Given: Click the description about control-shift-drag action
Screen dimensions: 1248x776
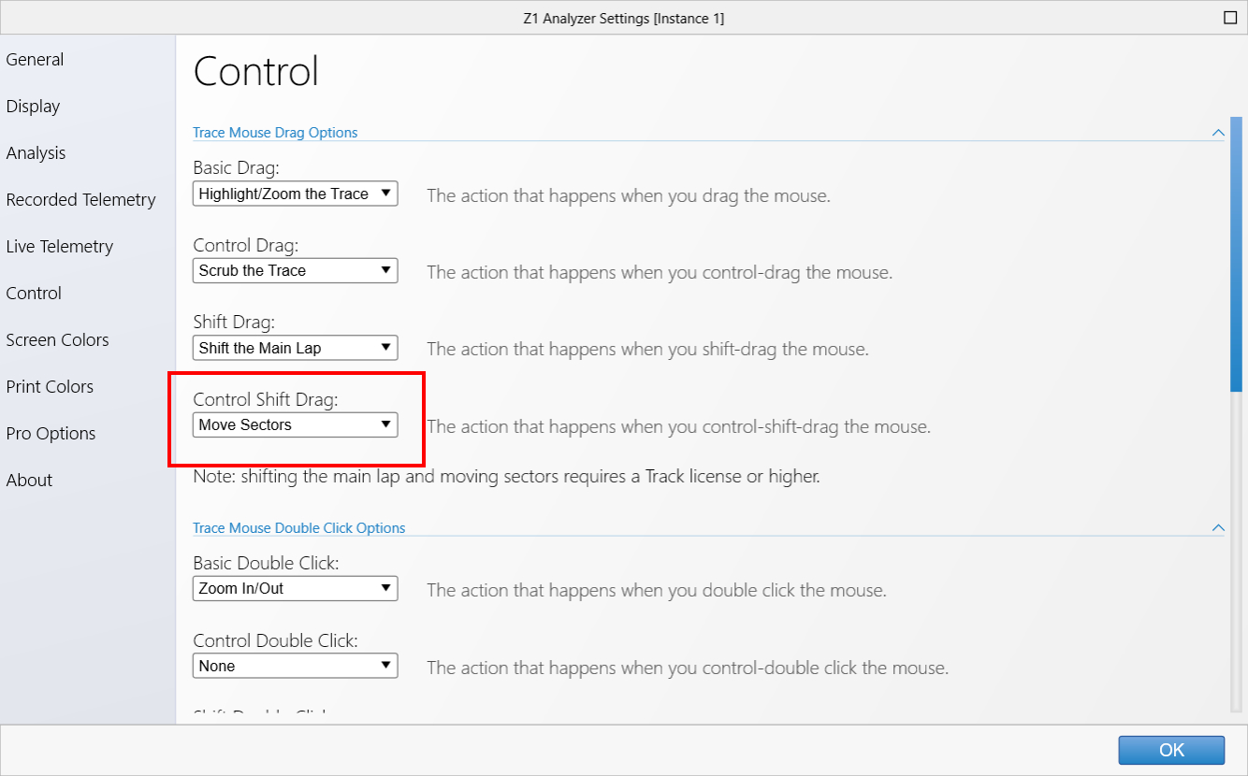Looking at the screenshot, I should [x=679, y=427].
